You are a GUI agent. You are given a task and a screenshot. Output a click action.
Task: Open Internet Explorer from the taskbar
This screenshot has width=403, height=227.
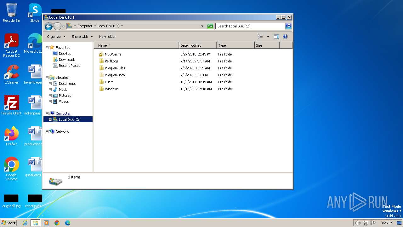tap(25, 223)
